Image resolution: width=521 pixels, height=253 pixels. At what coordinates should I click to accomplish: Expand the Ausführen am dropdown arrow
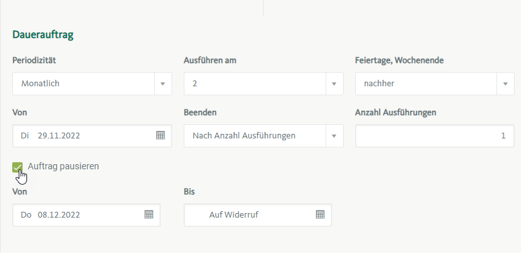click(x=334, y=84)
